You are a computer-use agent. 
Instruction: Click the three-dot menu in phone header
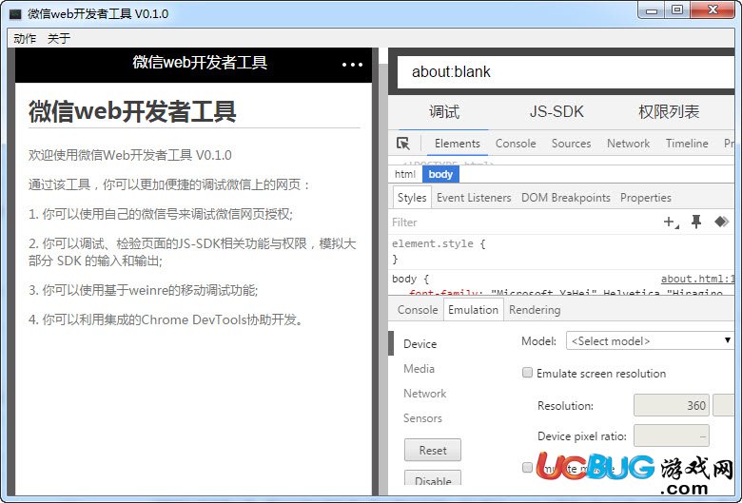[352, 65]
